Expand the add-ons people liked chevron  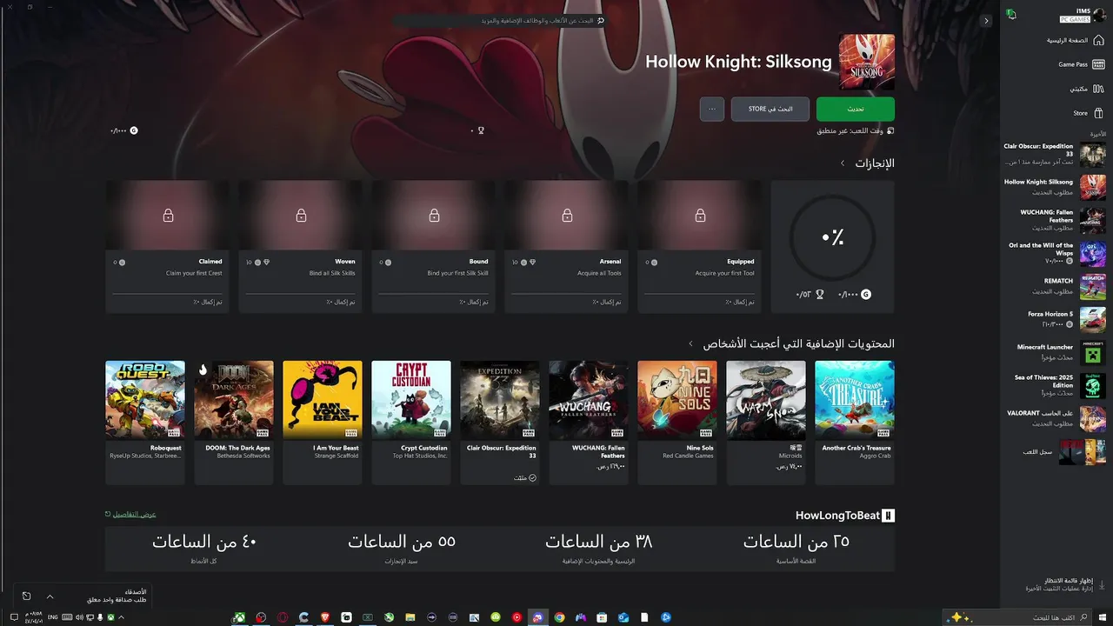pos(690,343)
